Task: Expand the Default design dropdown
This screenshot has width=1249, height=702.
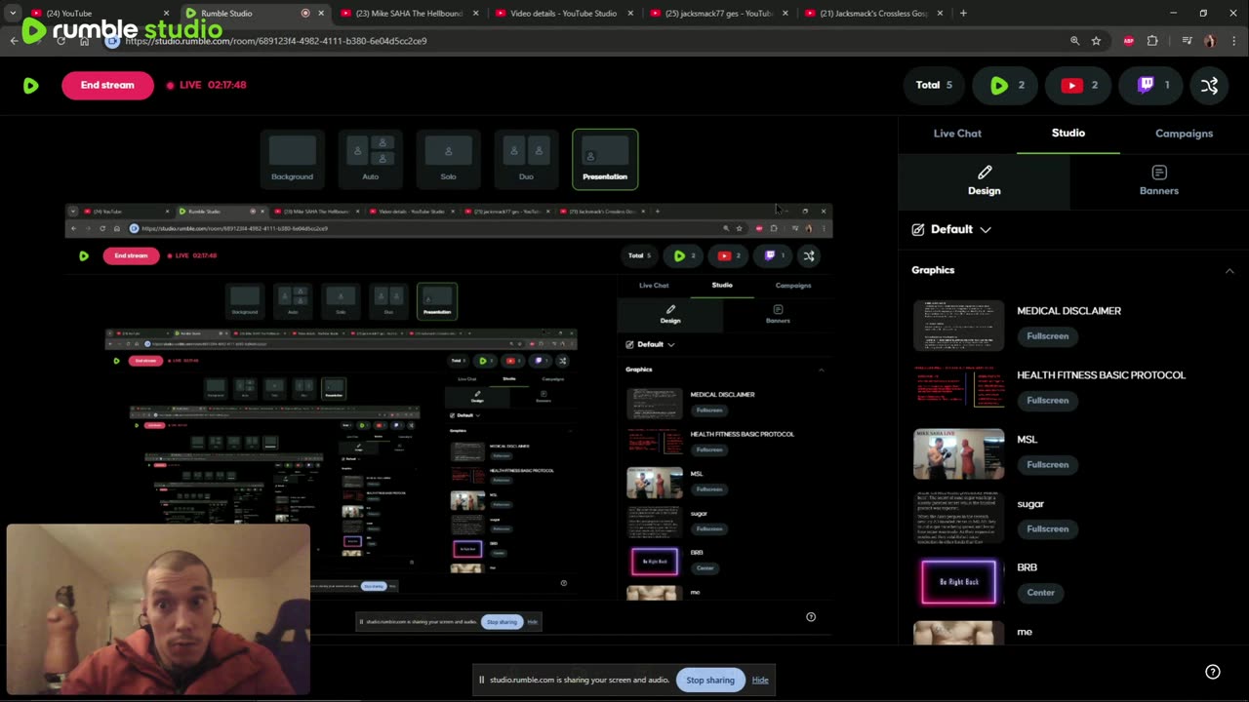Action: (986, 229)
